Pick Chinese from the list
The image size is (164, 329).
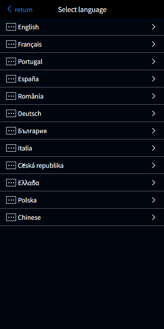(82, 217)
